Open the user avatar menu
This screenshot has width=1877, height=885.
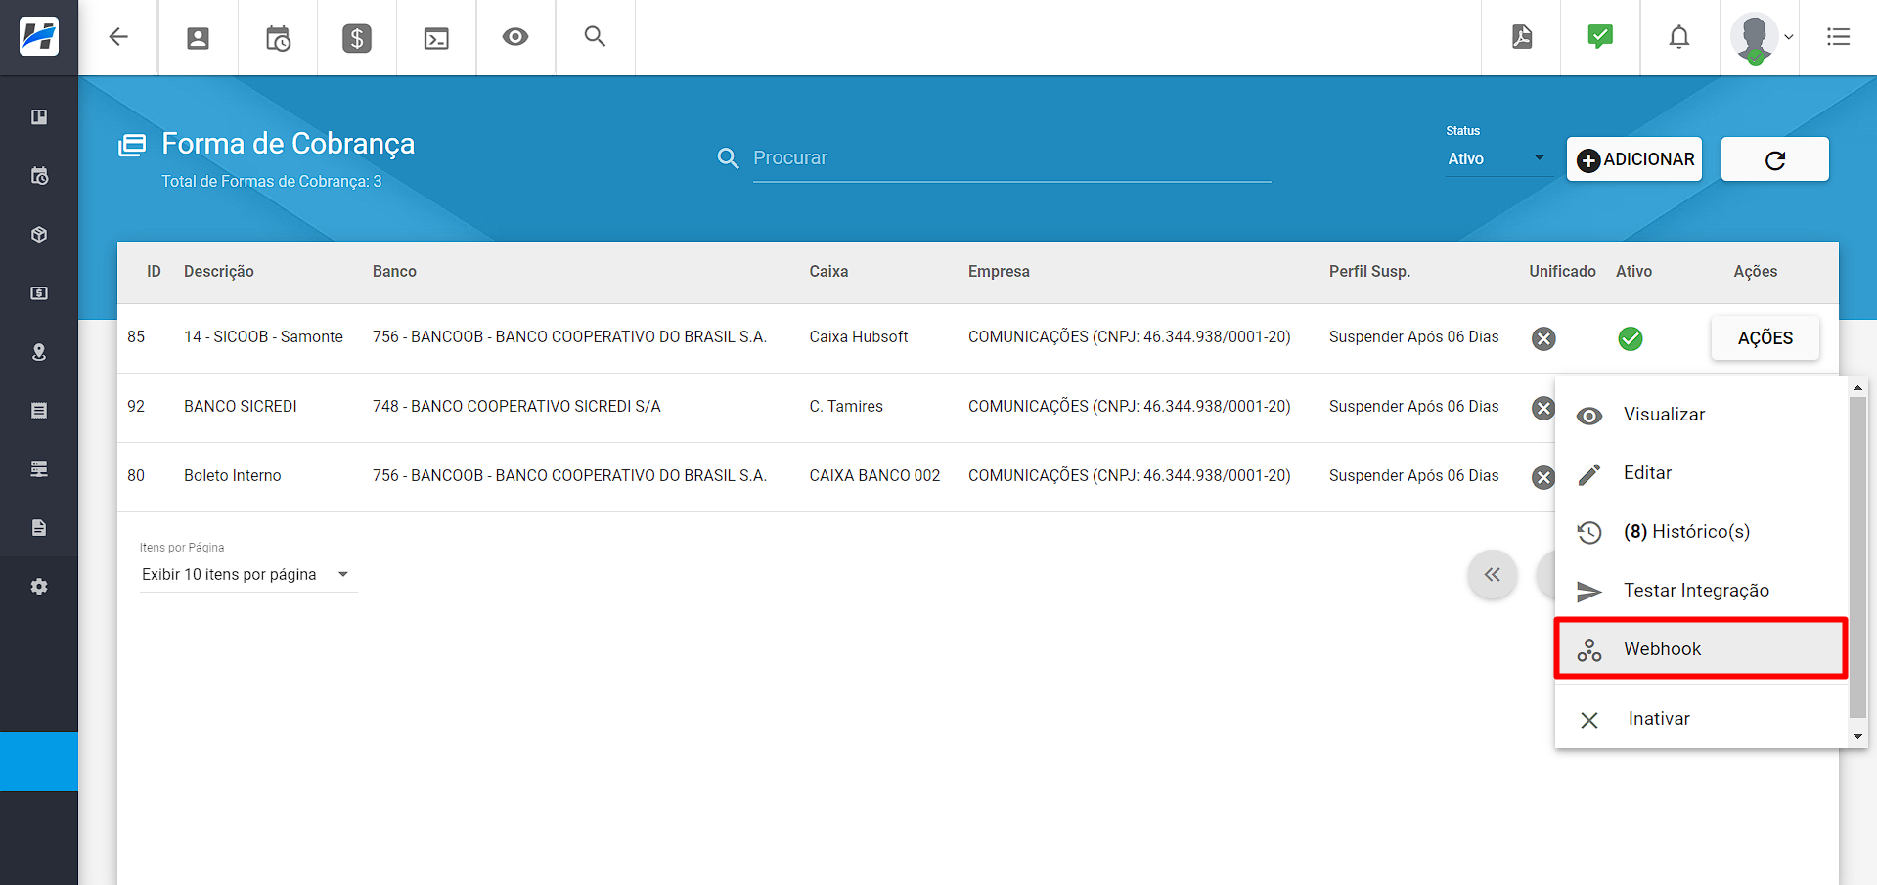(x=1761, y=38)
